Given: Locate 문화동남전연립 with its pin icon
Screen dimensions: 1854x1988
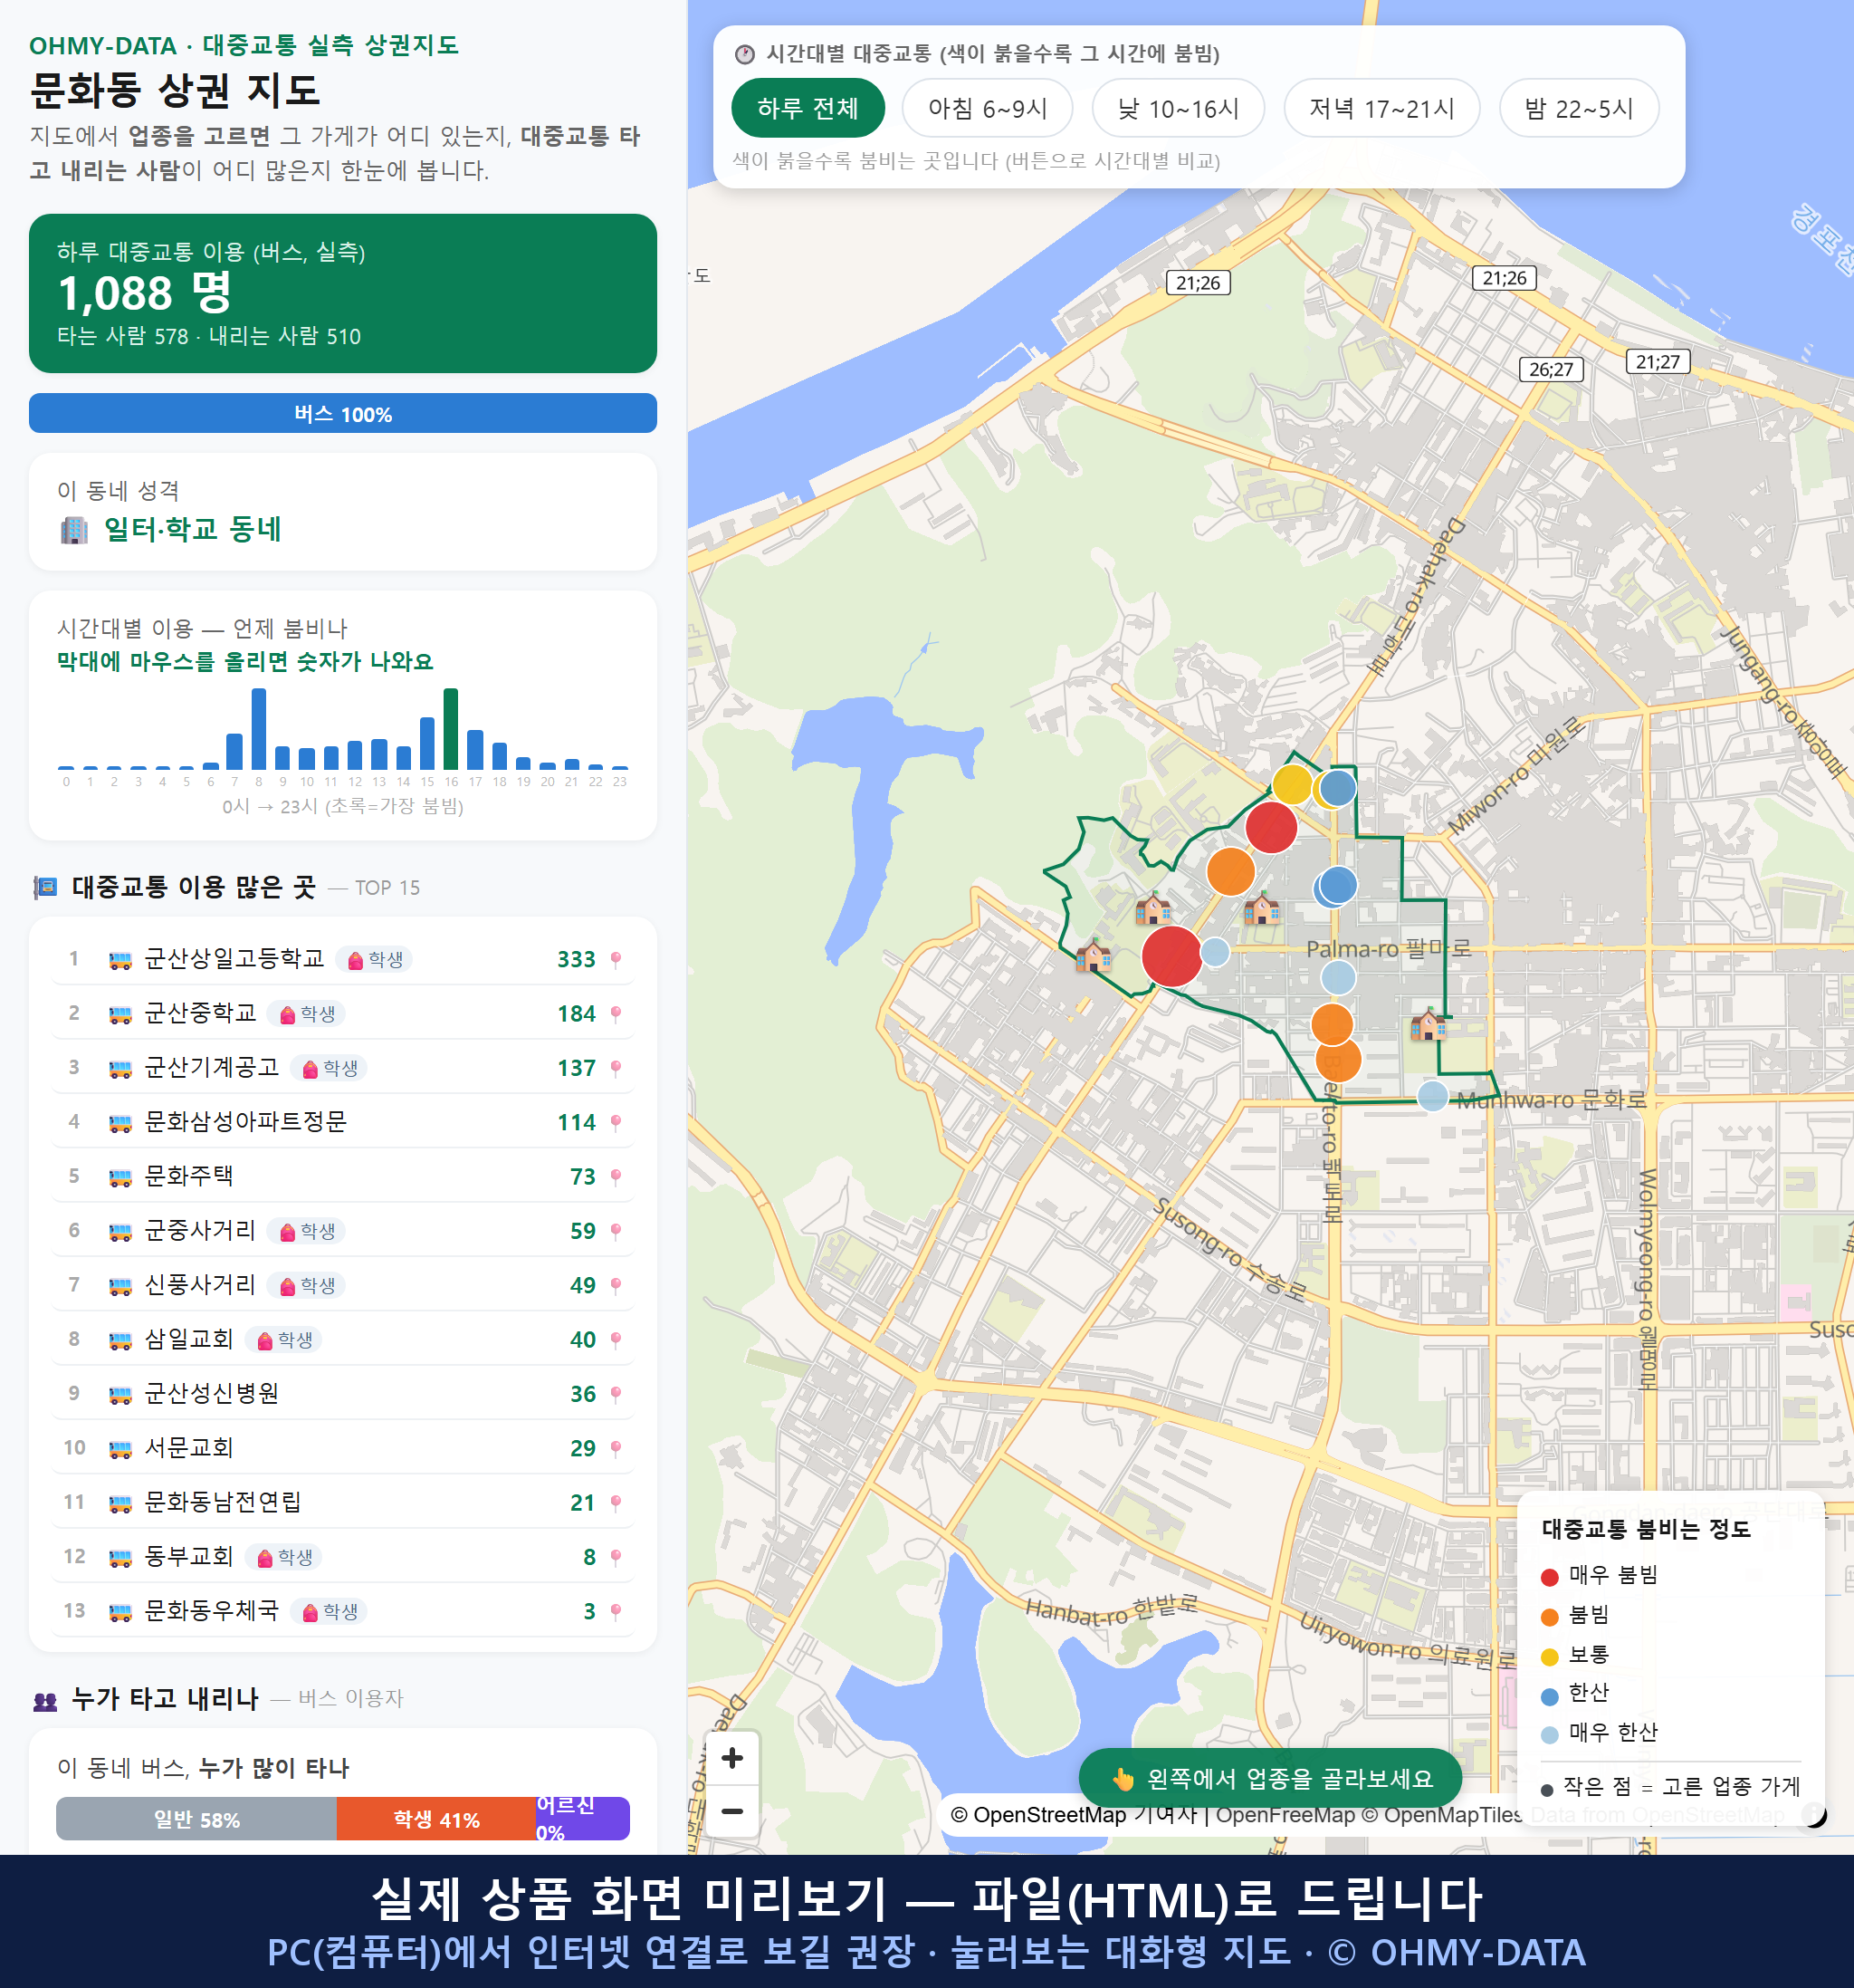Looking at the screenshot, I should click(616, 1503).
